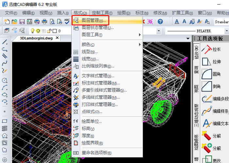Image resolution: width=229 pixels, height=163 pixels.
Task: Open help with the blue question mark
Action: click(x=160, y=22)
